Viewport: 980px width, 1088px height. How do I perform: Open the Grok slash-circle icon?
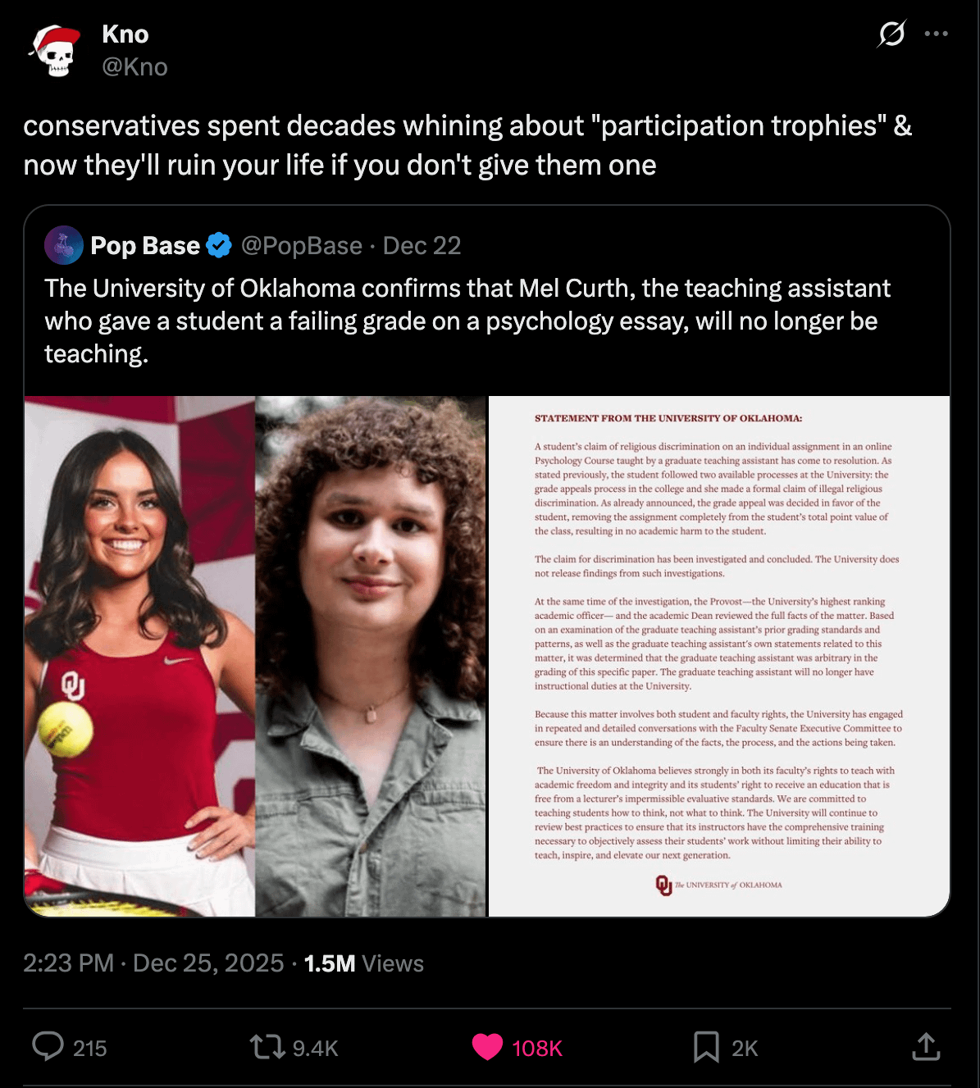pyautogui.click(x=891, y=34)
